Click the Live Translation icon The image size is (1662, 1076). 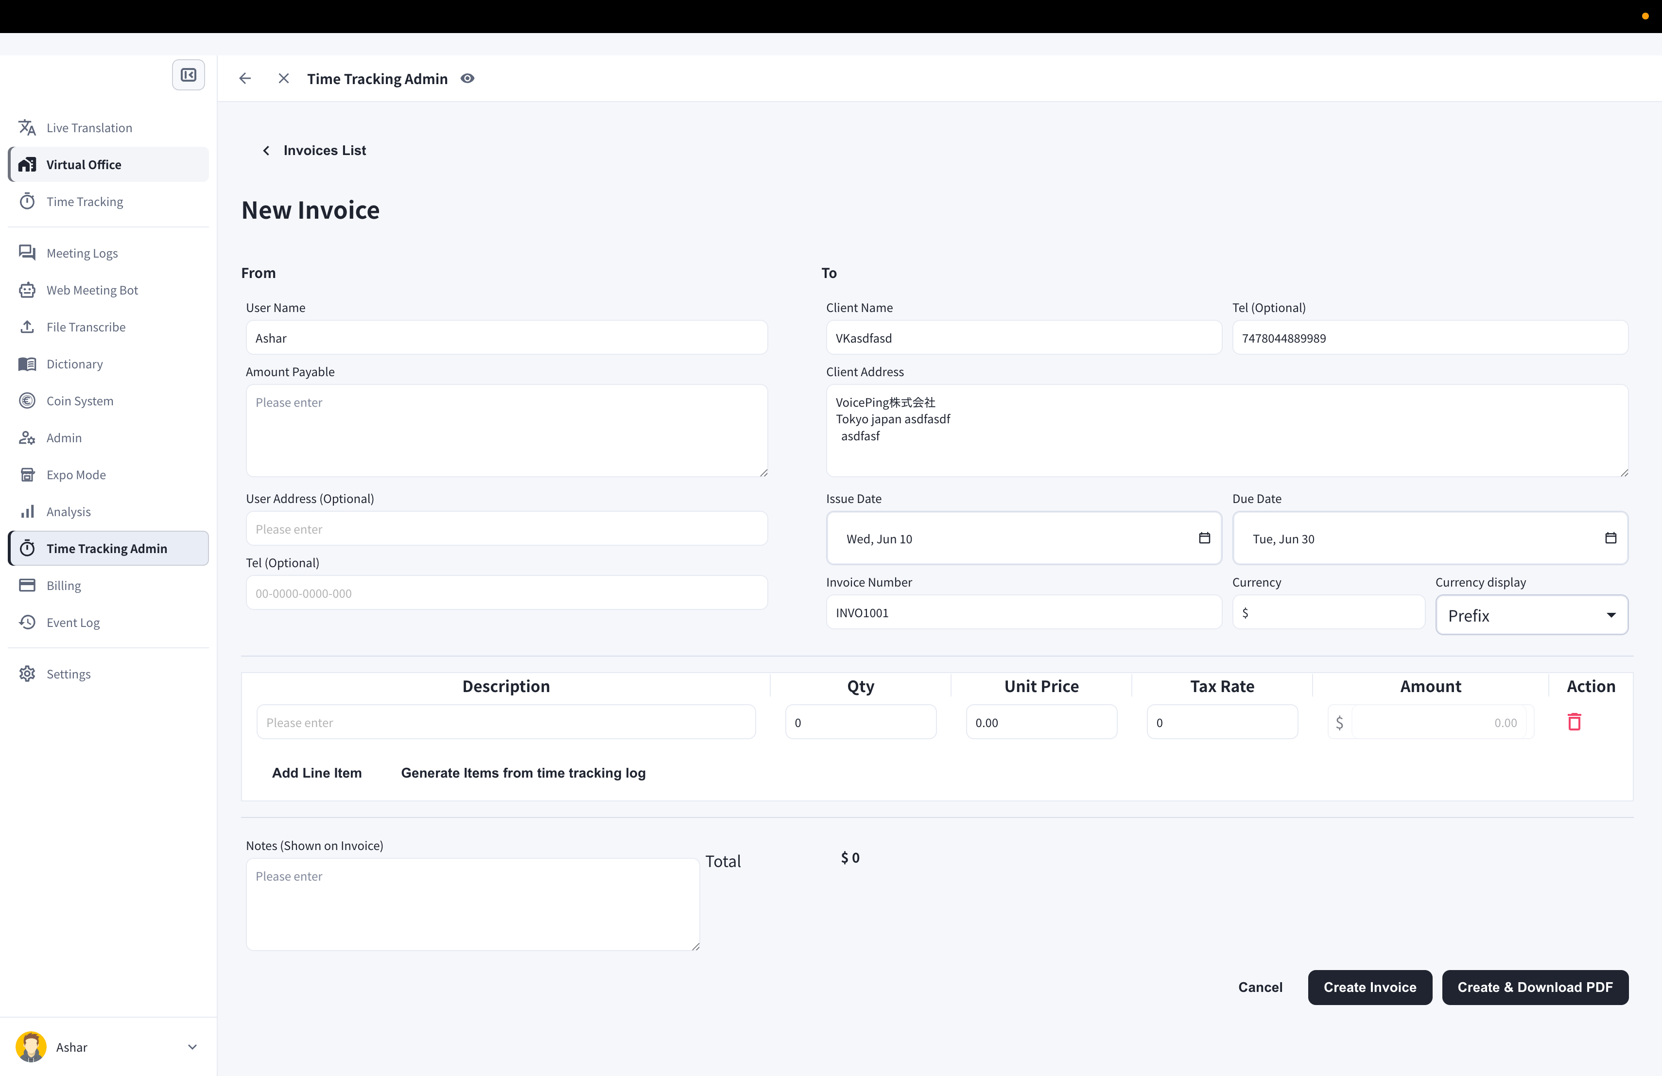pyautogui.click(x=27, y=128)
